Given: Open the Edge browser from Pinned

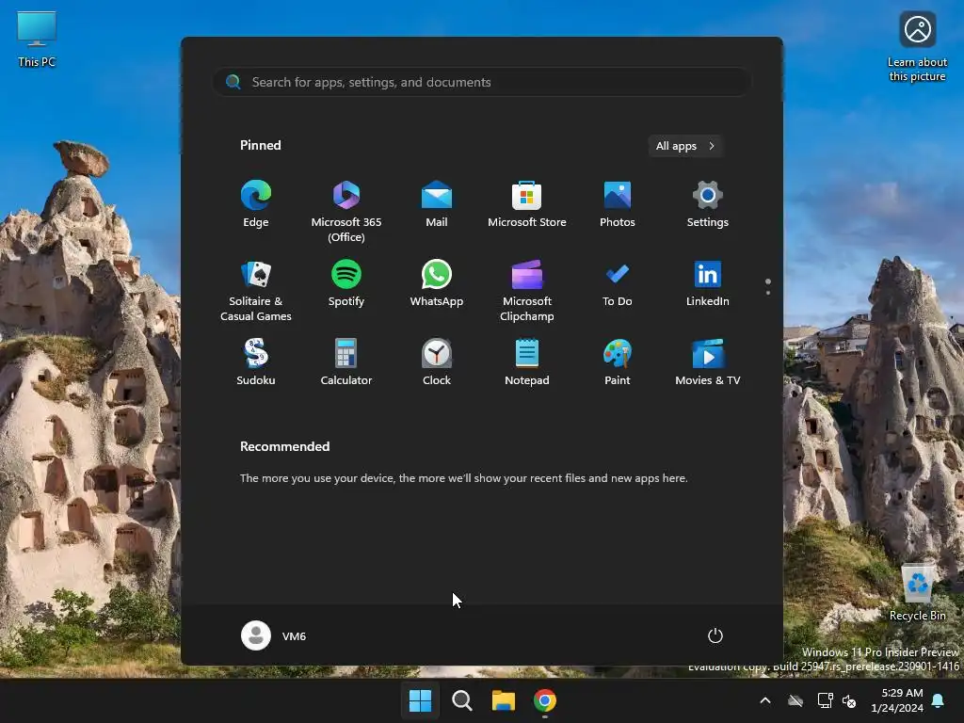Looking at the screenshot, I should (x=256, y=204).
